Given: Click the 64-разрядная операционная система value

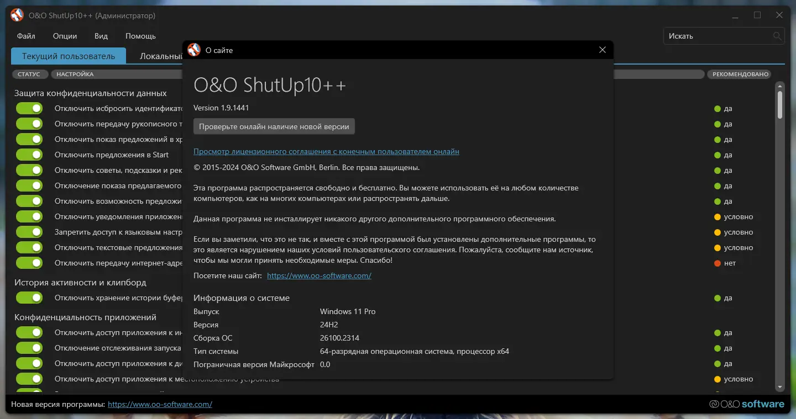Looking at the screenshot, I should click(x=415, y=351).
